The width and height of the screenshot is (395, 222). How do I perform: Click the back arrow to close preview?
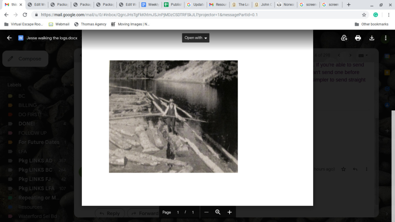[9, 38]
